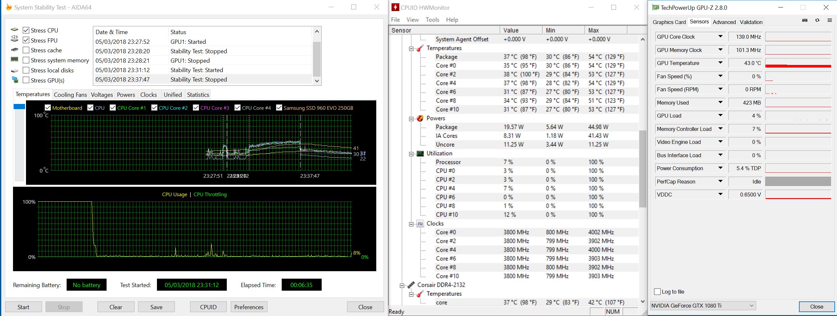Open the Power Consumption sensor dropdown

[x=720, y=168]
